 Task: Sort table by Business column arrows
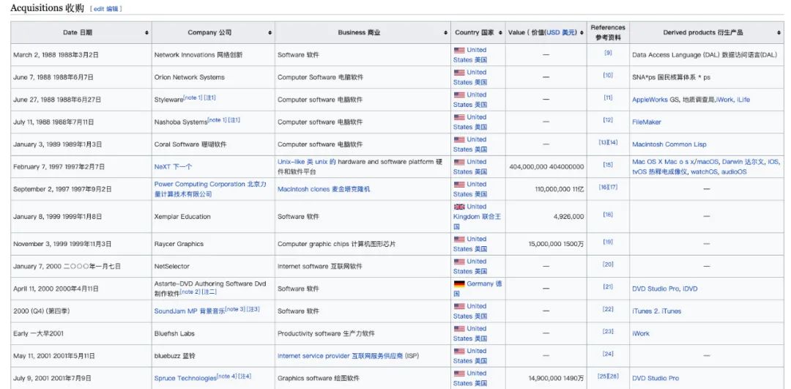(446, 32)
